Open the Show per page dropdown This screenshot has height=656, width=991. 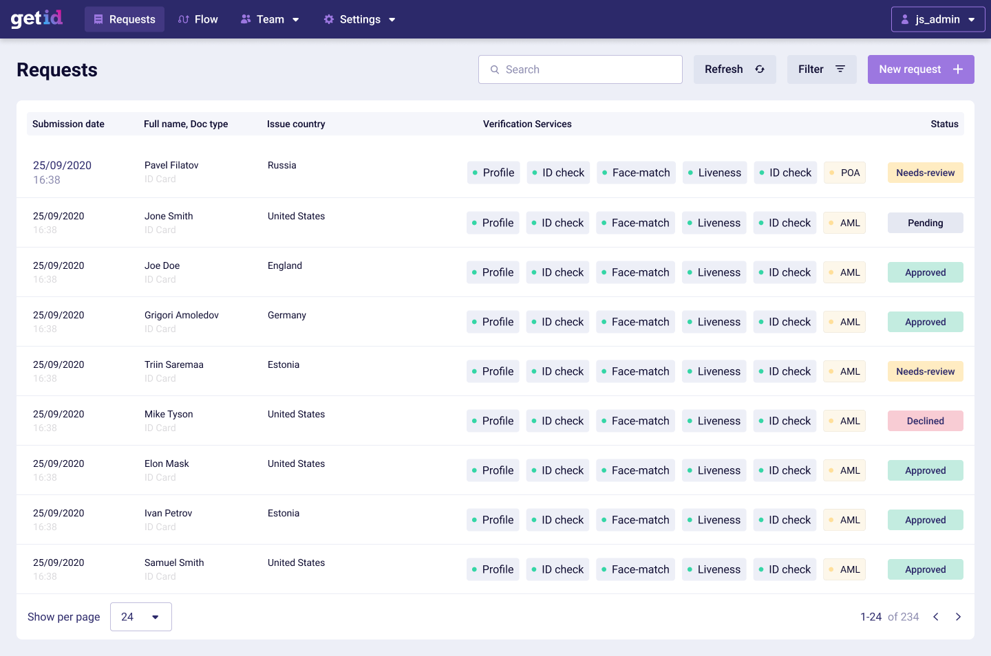pos(140,617)
